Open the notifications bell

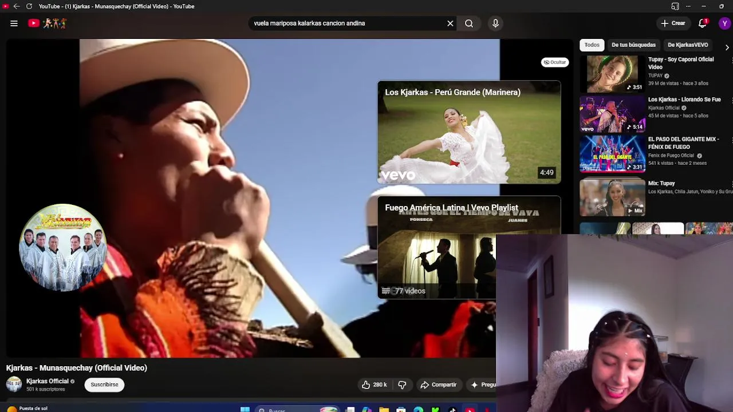tap(703, 23)
